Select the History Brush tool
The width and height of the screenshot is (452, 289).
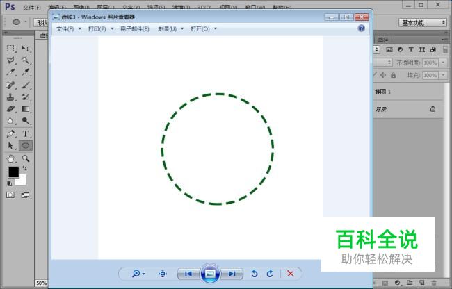click(x=26, y=97)
